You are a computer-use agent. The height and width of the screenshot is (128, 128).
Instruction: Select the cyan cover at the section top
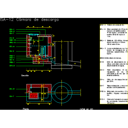click(33, 35)
